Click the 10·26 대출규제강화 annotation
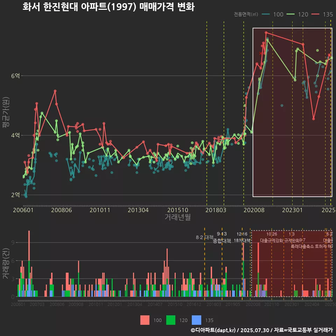This screenshot has width=336, height=336. (x=272, y=237)
